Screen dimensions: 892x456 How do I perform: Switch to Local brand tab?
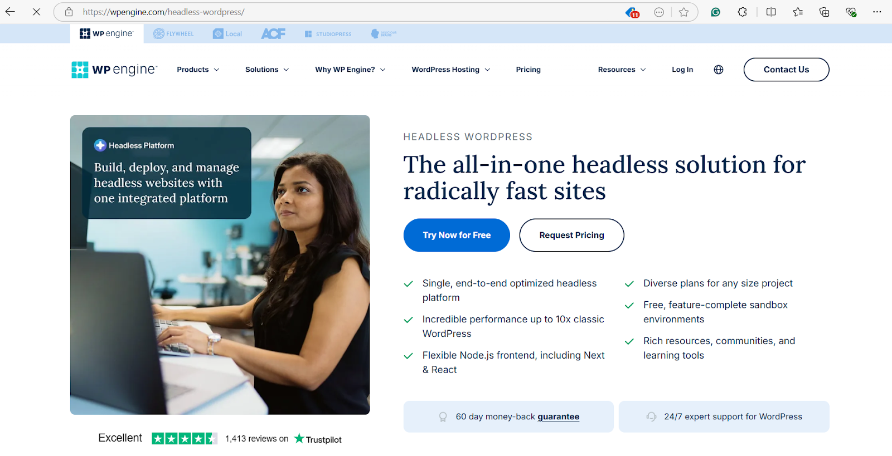[227, 34]
